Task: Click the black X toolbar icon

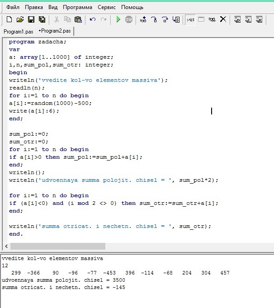Action: pos(223,19)
